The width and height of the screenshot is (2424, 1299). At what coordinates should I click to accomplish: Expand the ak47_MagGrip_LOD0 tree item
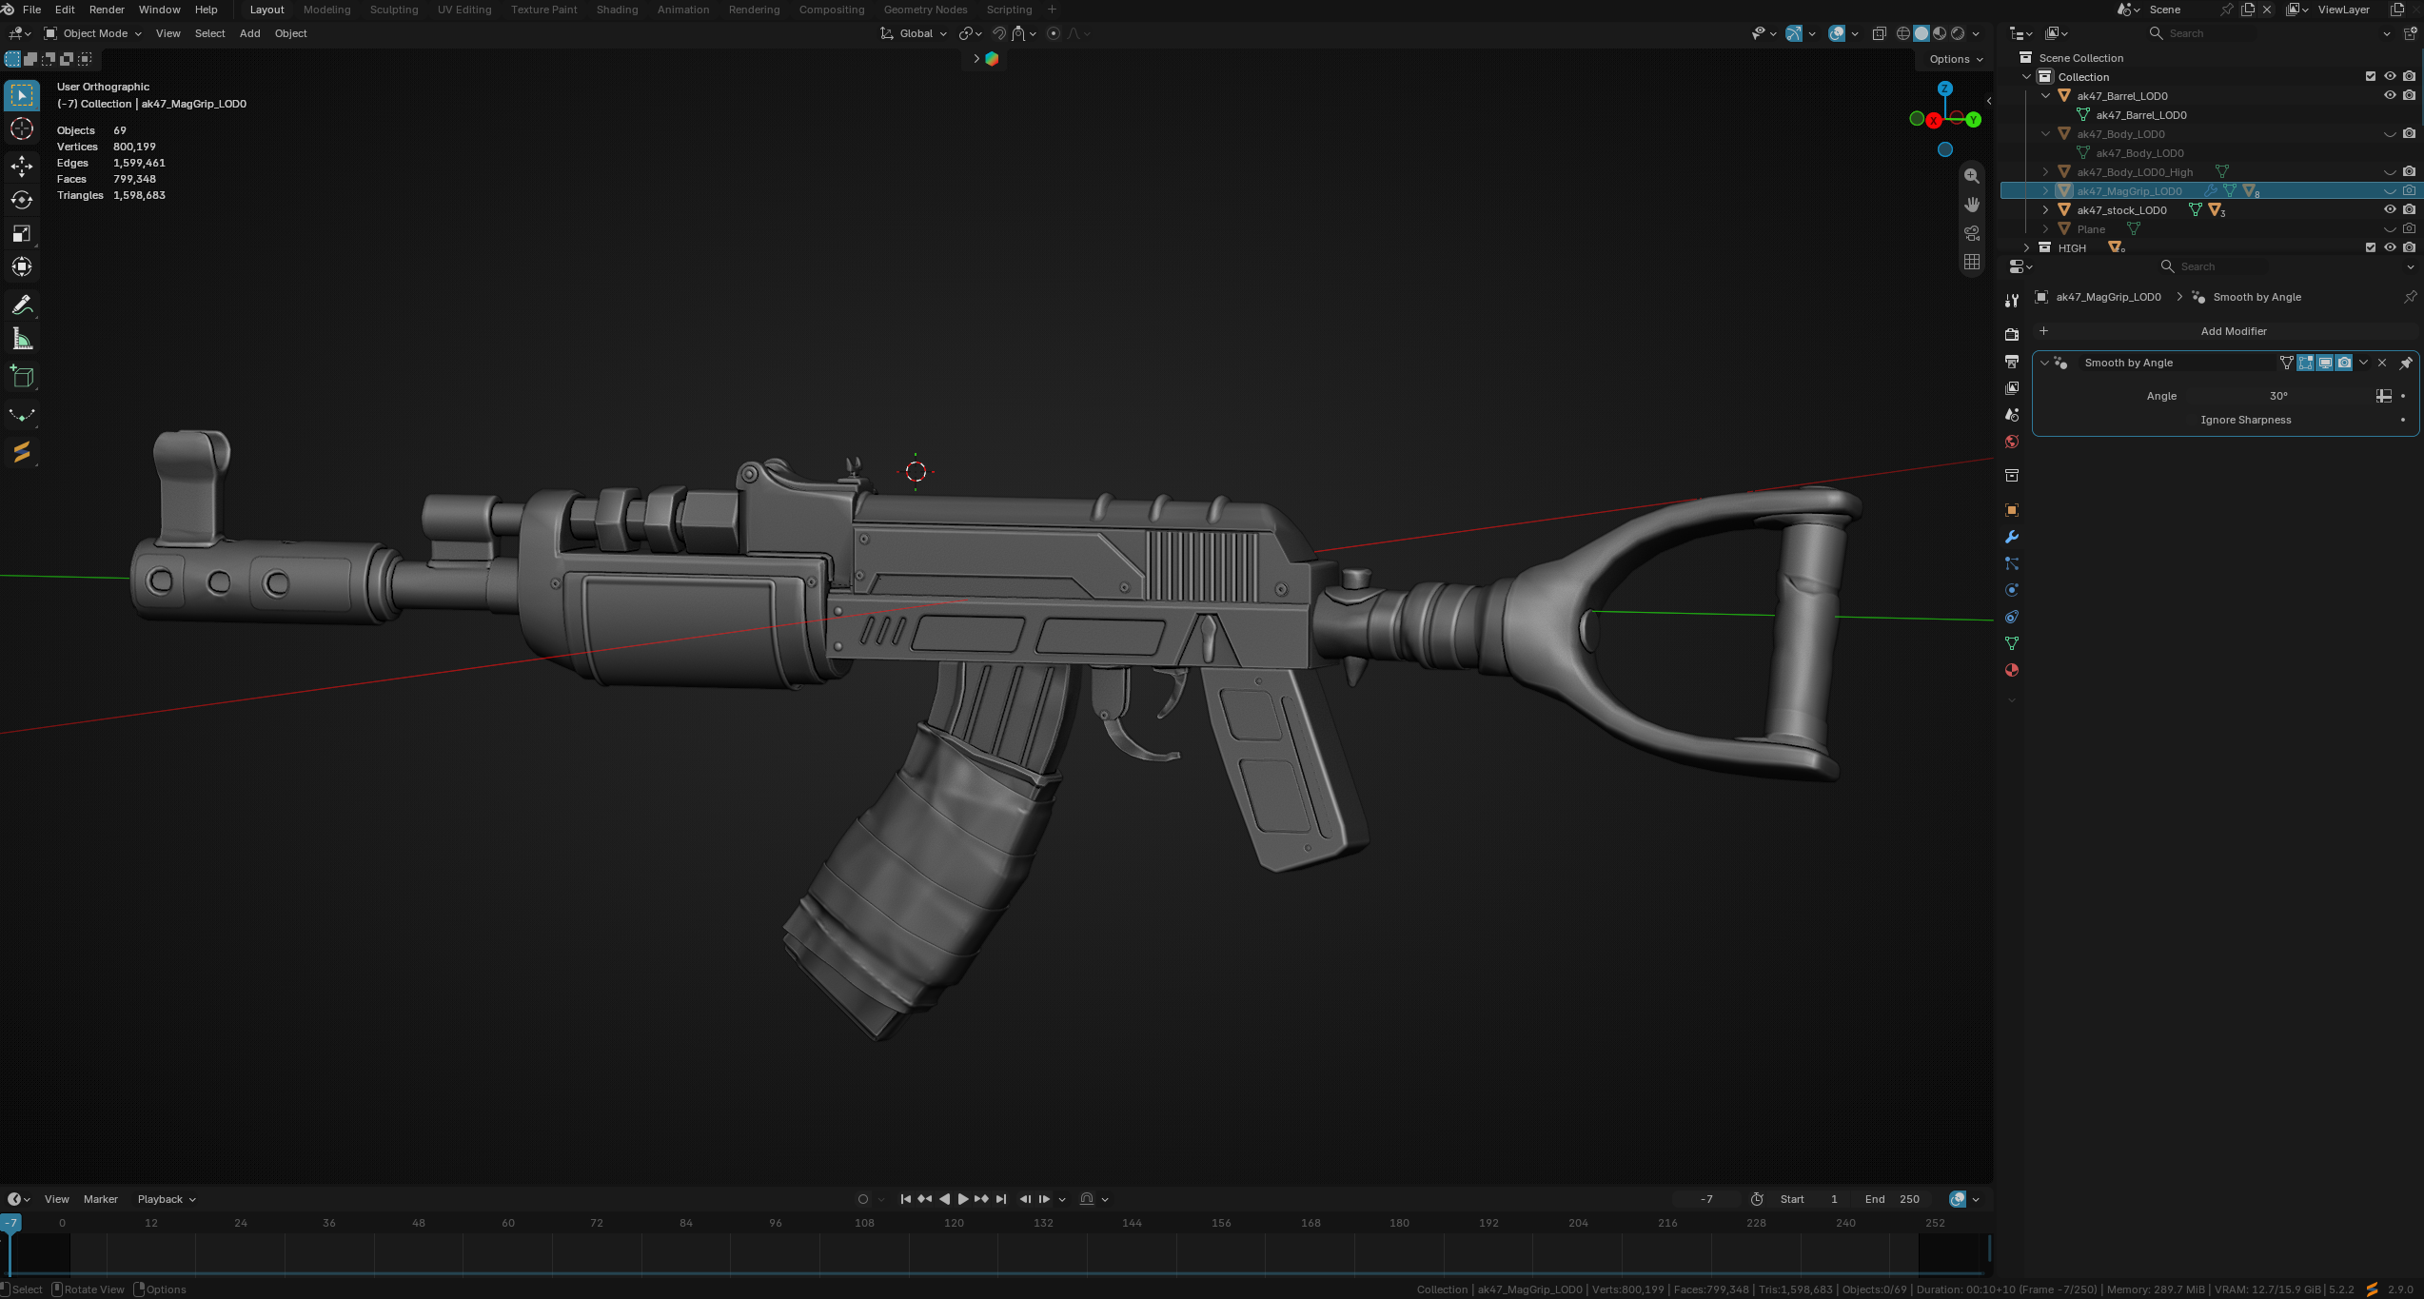2045,191
